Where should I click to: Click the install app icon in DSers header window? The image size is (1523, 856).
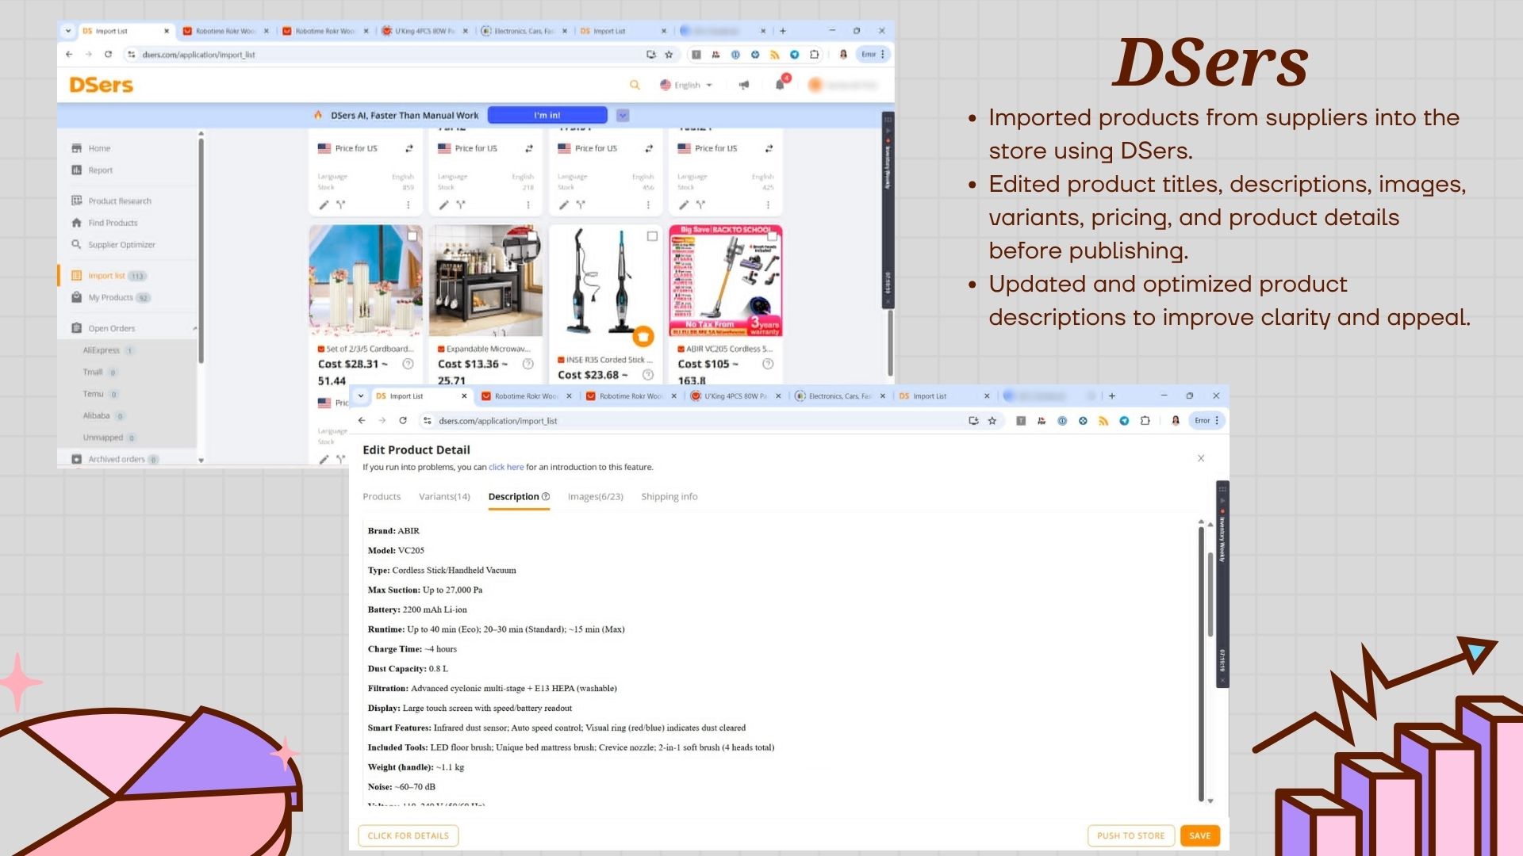651,55
